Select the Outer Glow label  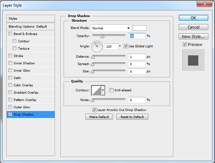22,107
